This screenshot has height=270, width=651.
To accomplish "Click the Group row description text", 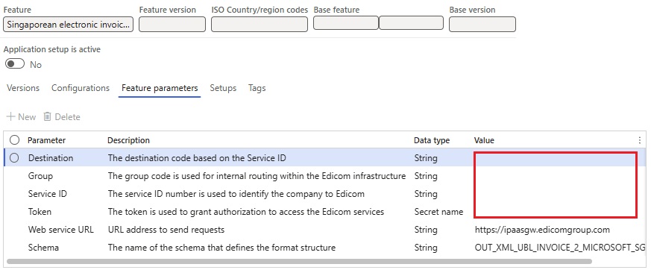I will click(x=257, y=176).
